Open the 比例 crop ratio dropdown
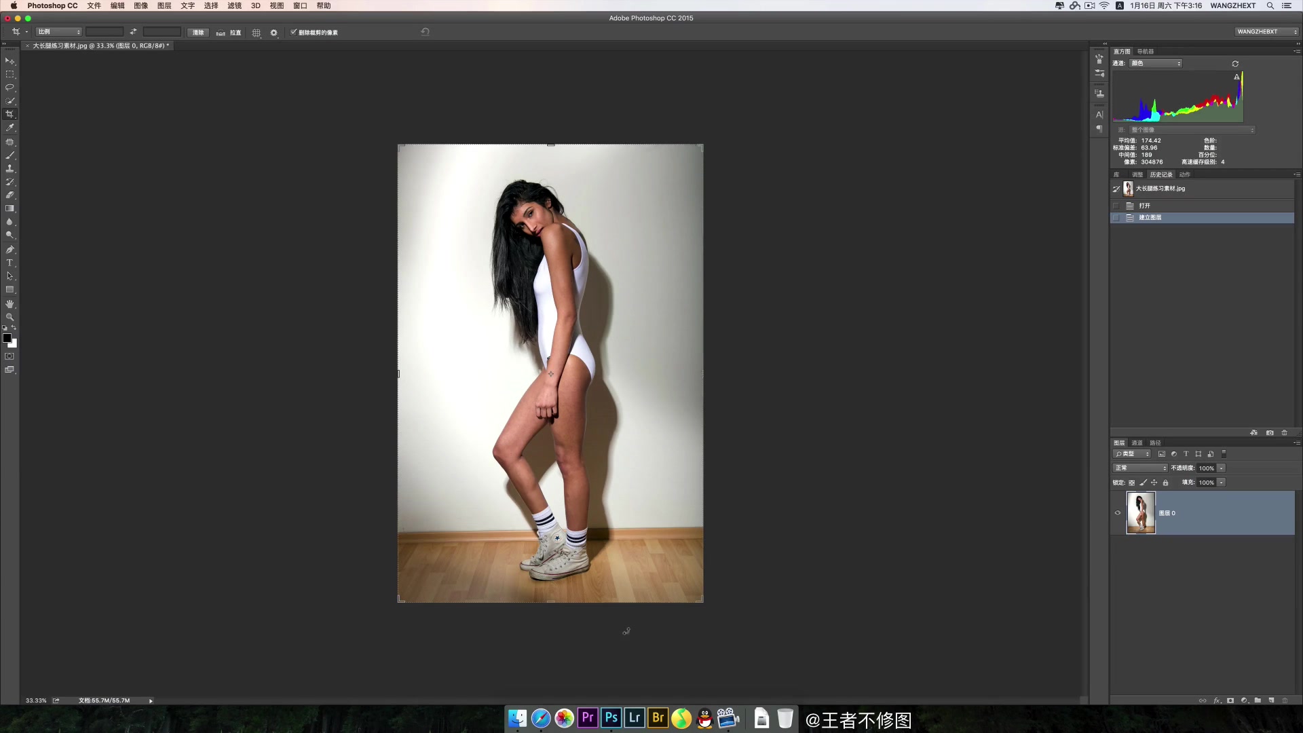 (58, 32)
